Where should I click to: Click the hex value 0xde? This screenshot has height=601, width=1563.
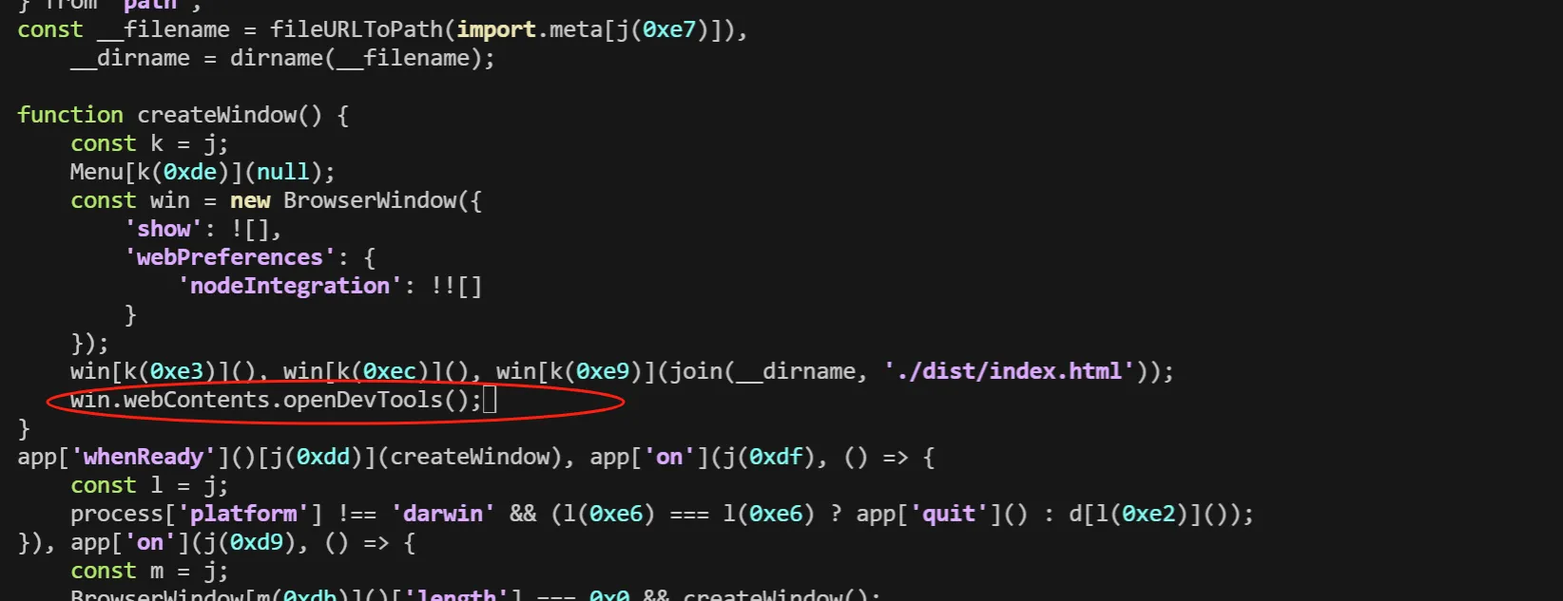click(190, 172)
